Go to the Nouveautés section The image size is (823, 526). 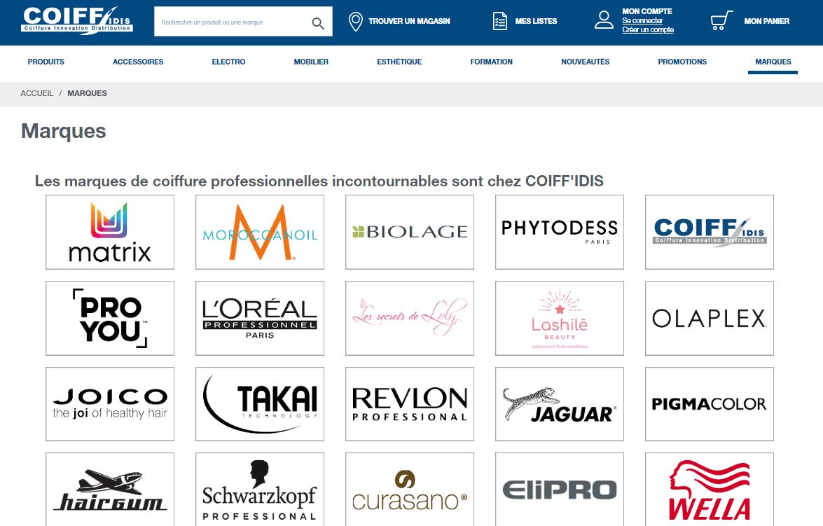pyautogui.click(x=586, y=62)
